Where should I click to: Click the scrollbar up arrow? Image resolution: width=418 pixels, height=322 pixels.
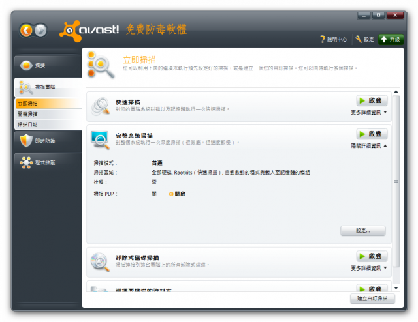[396, 91]
